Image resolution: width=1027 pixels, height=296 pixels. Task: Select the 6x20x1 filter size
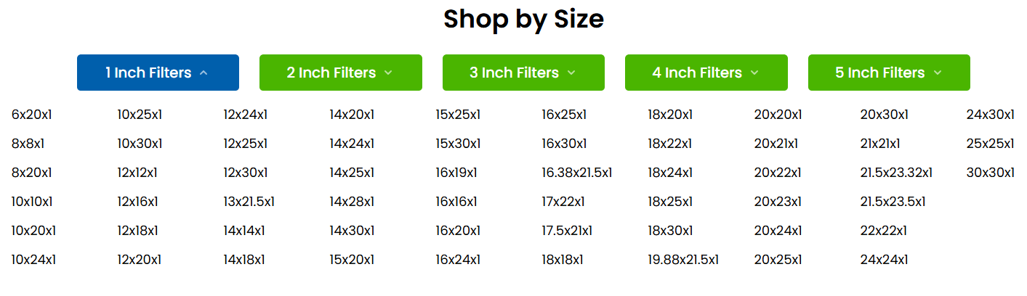click(x=32, y=115)
